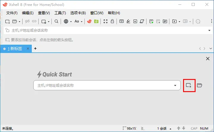
Task: Open the font size Aa dropdown
Action: click(x=78, y=21)
